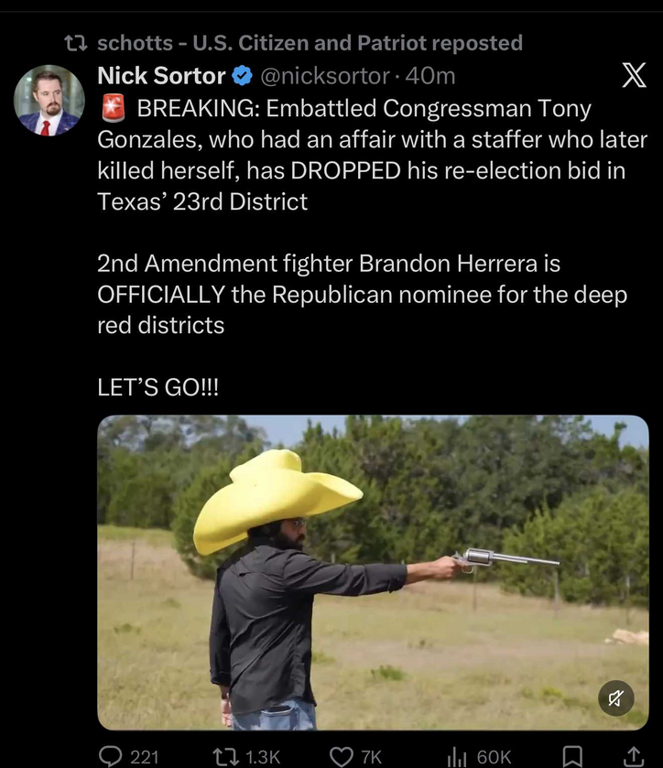This screenshot has height=768, width=663.
Task: Tap the repost arrows icon below video
Action: pos(226,756)
